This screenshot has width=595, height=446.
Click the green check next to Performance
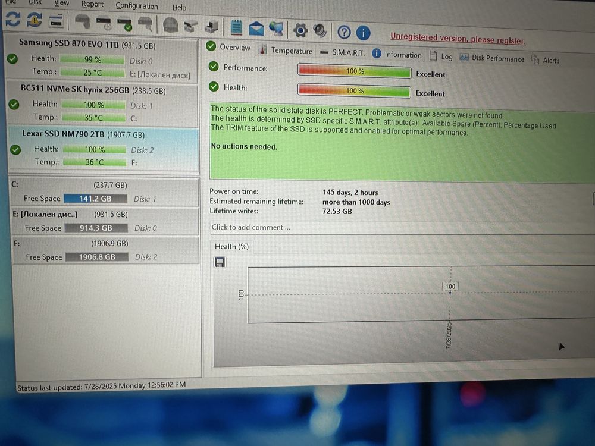[214, 67]
